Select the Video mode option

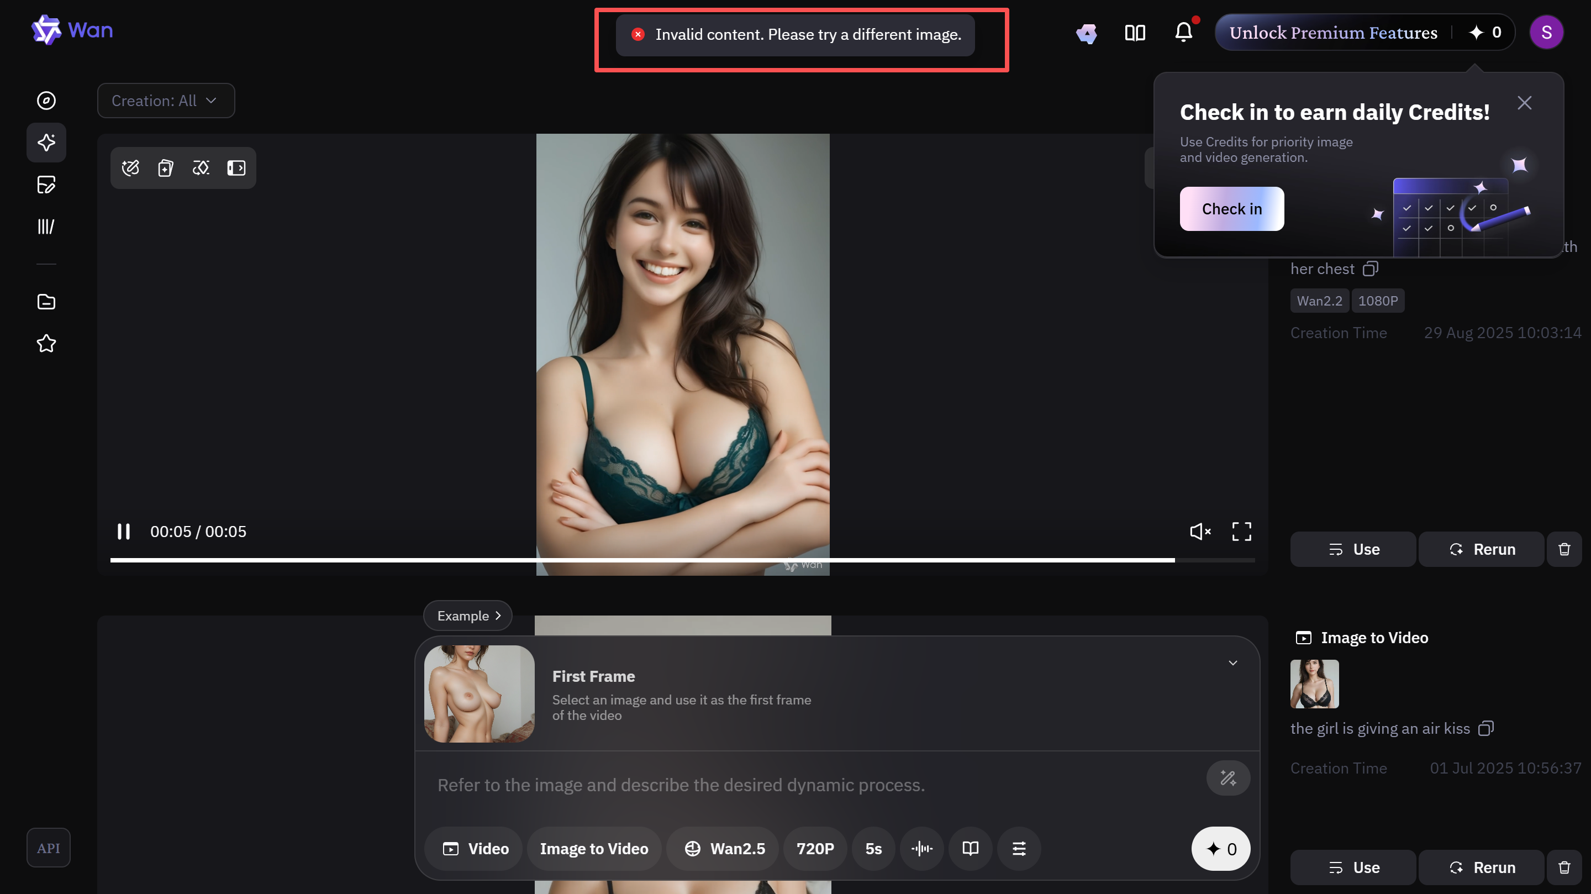click(475, 848)
